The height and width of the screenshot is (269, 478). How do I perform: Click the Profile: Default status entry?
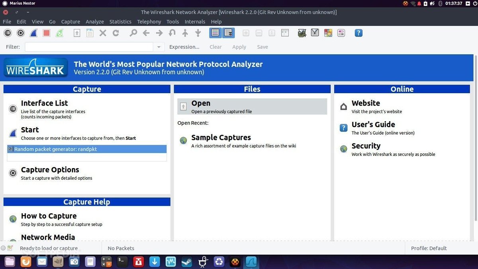(x=429, y=248)
